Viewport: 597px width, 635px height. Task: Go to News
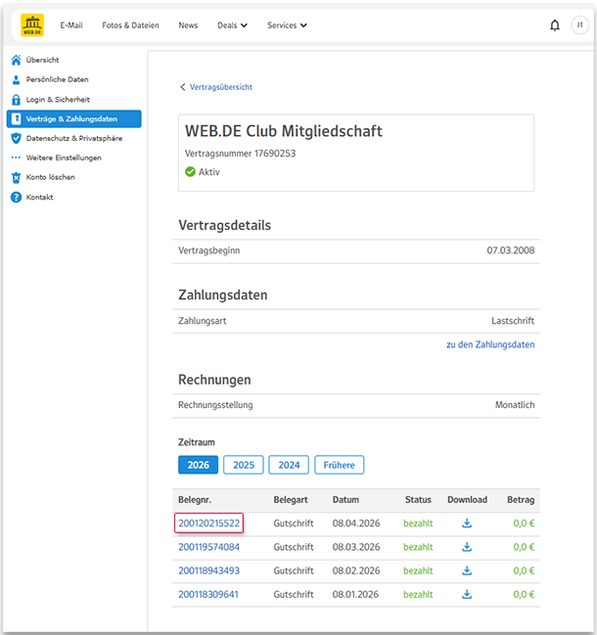pos(188,25)
